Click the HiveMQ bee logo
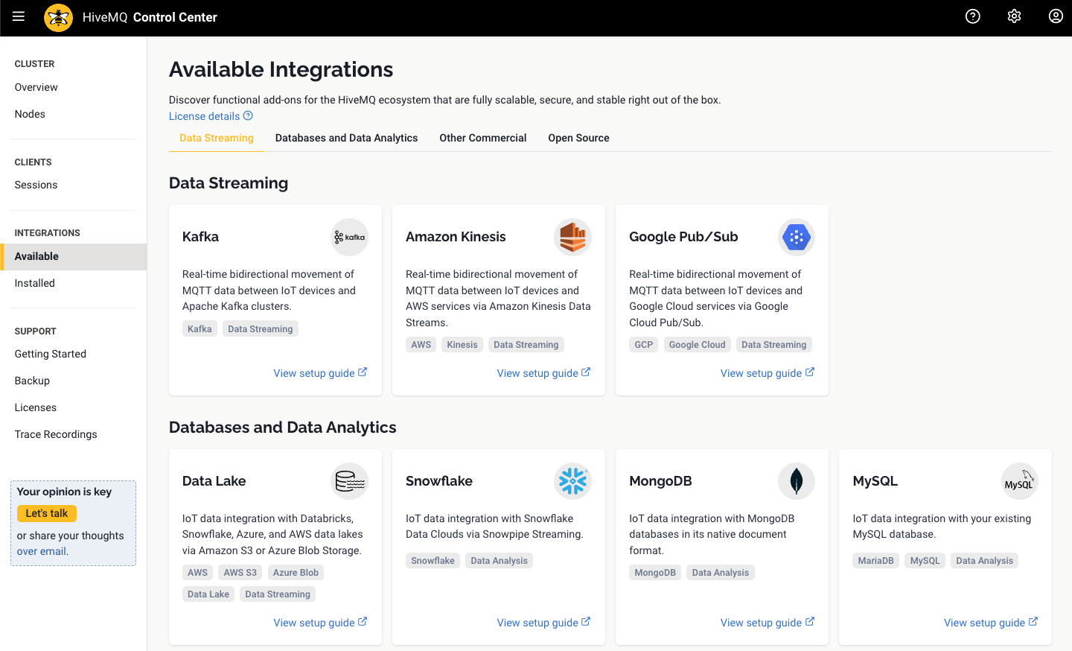This screenshot has width=1072, height=651. (58, 17)
